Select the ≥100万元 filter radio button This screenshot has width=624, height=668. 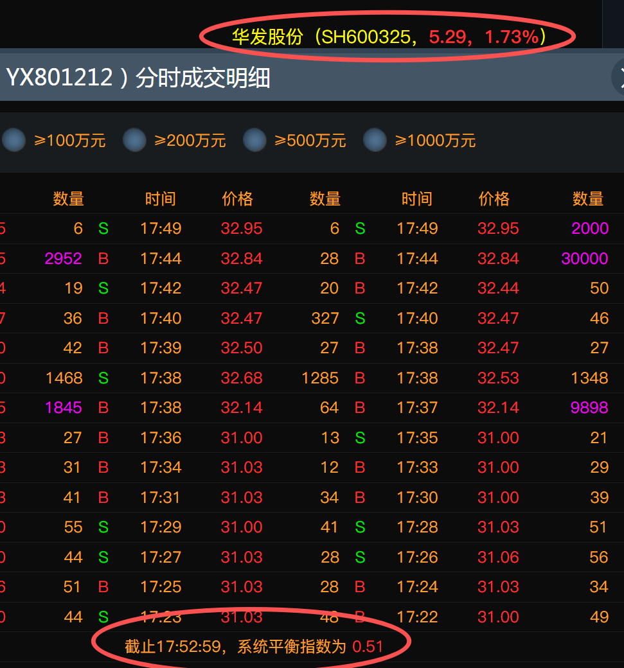point(14,140)
